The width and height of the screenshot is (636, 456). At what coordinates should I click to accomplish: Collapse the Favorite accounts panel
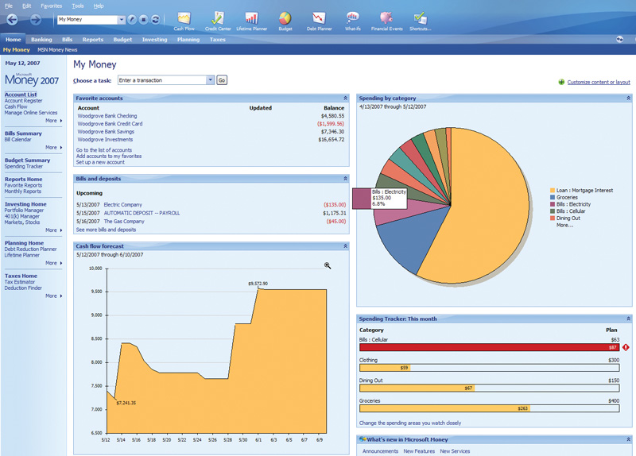click(345, 98)
